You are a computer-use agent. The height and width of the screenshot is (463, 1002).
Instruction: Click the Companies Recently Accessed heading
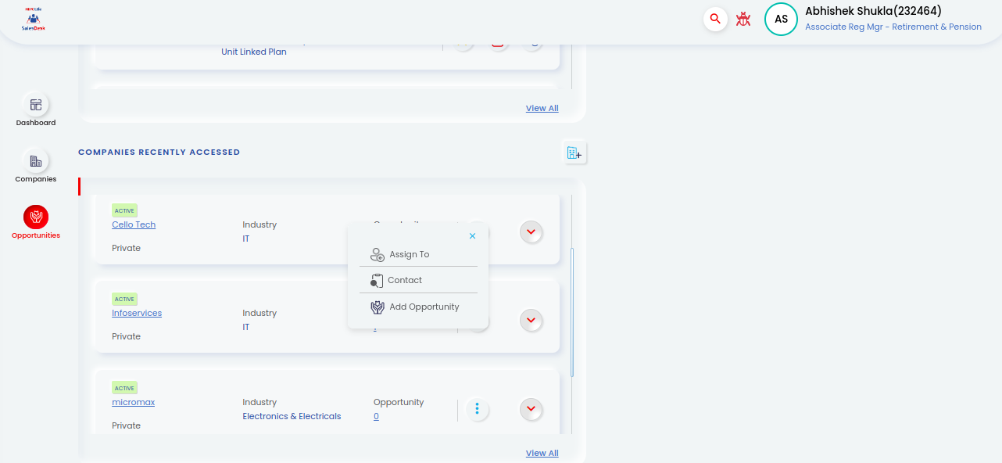coord(159,152)
